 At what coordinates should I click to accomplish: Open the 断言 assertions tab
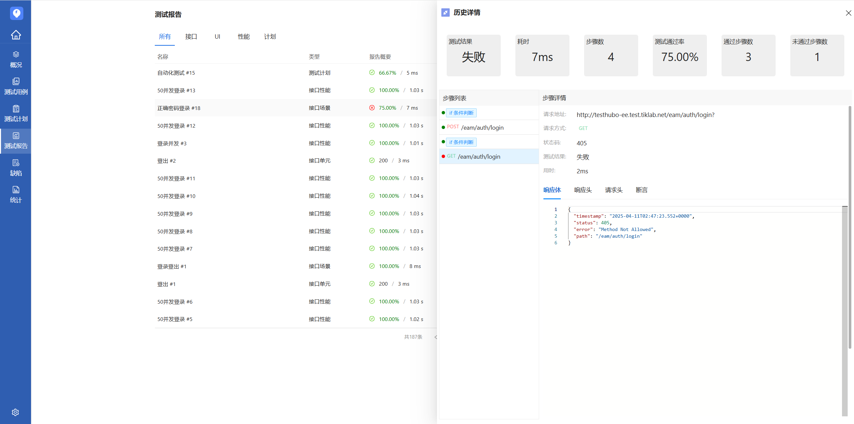point(642,190)
